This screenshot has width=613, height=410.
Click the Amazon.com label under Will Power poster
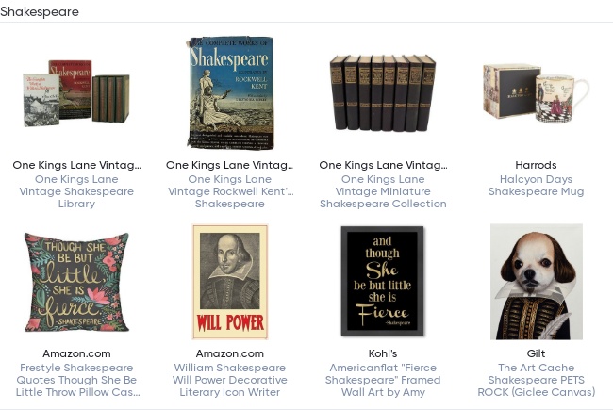(x=230, y=353)
